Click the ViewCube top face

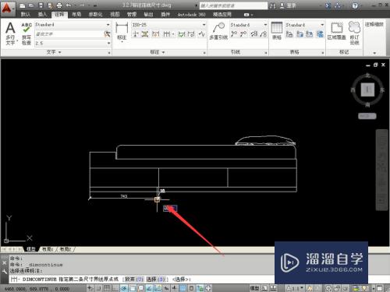pyautogui.click(x=367, y=90)
